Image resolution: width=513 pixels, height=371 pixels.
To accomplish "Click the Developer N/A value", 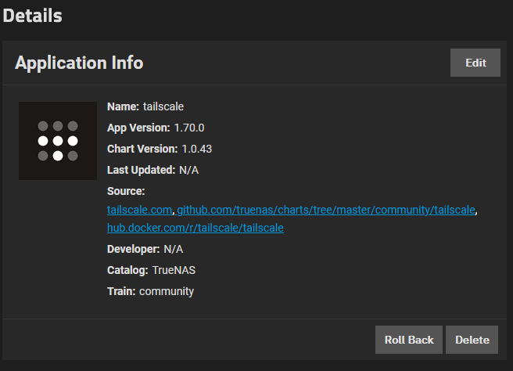I will click(x=173, y=249).
